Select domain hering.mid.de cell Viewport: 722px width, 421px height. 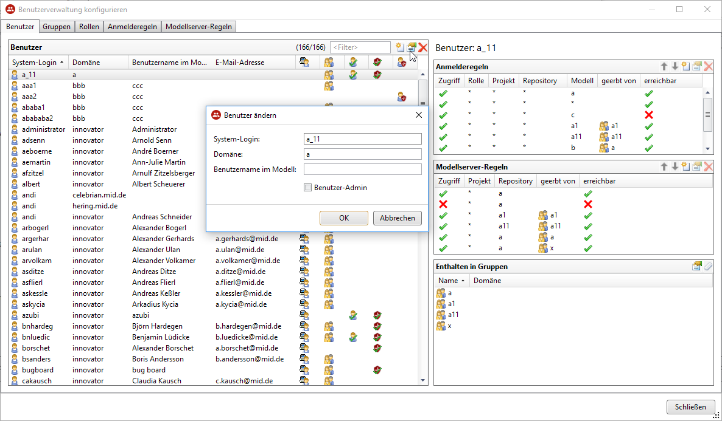pos(94,206)
